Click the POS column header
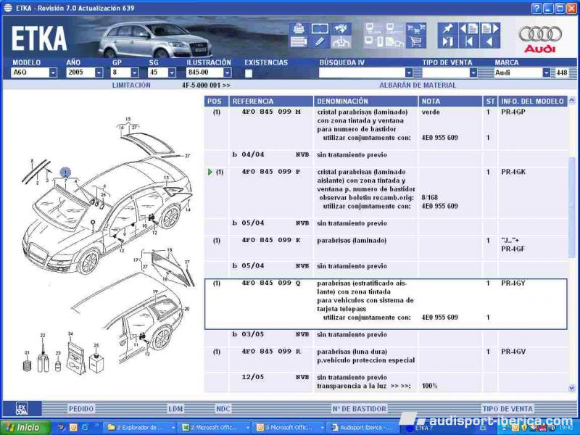The width and height of the screenshot is (580, 435). pyautogui.click(x=215, y=101)
